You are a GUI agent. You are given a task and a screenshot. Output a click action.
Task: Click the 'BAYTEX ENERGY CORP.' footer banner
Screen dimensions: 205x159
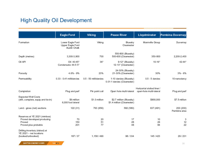point(34,143)
